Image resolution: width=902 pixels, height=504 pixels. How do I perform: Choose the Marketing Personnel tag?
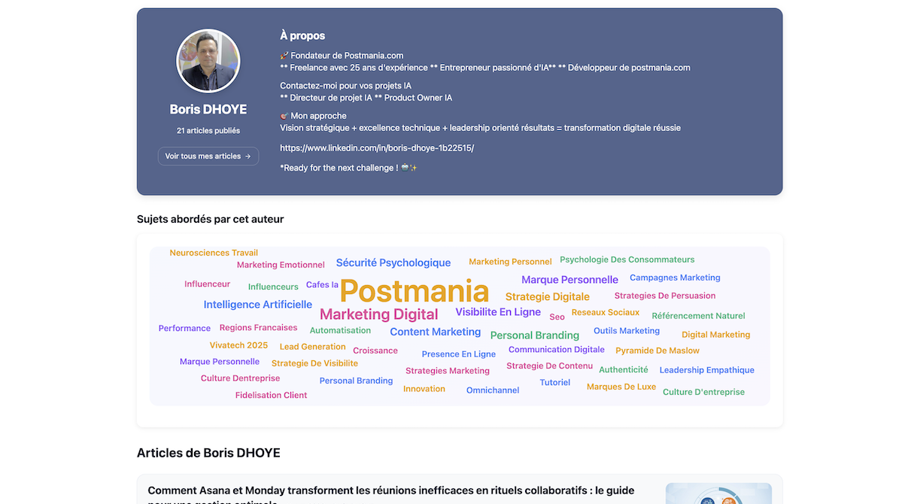coord(510,261)
